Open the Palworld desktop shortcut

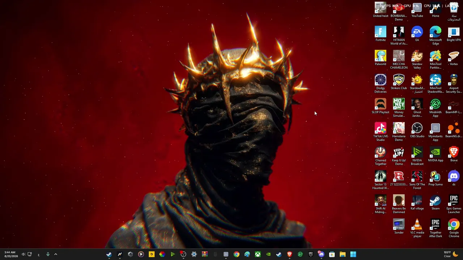click(381, 58)
